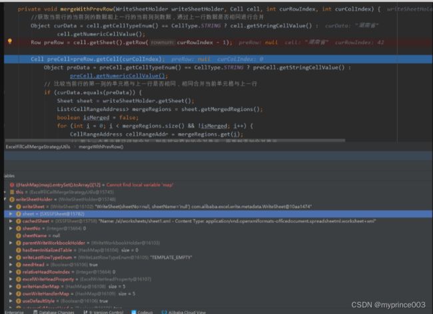
Task: Expand the selected sheet SXSSFSheet node
Action: coord(11,214)
